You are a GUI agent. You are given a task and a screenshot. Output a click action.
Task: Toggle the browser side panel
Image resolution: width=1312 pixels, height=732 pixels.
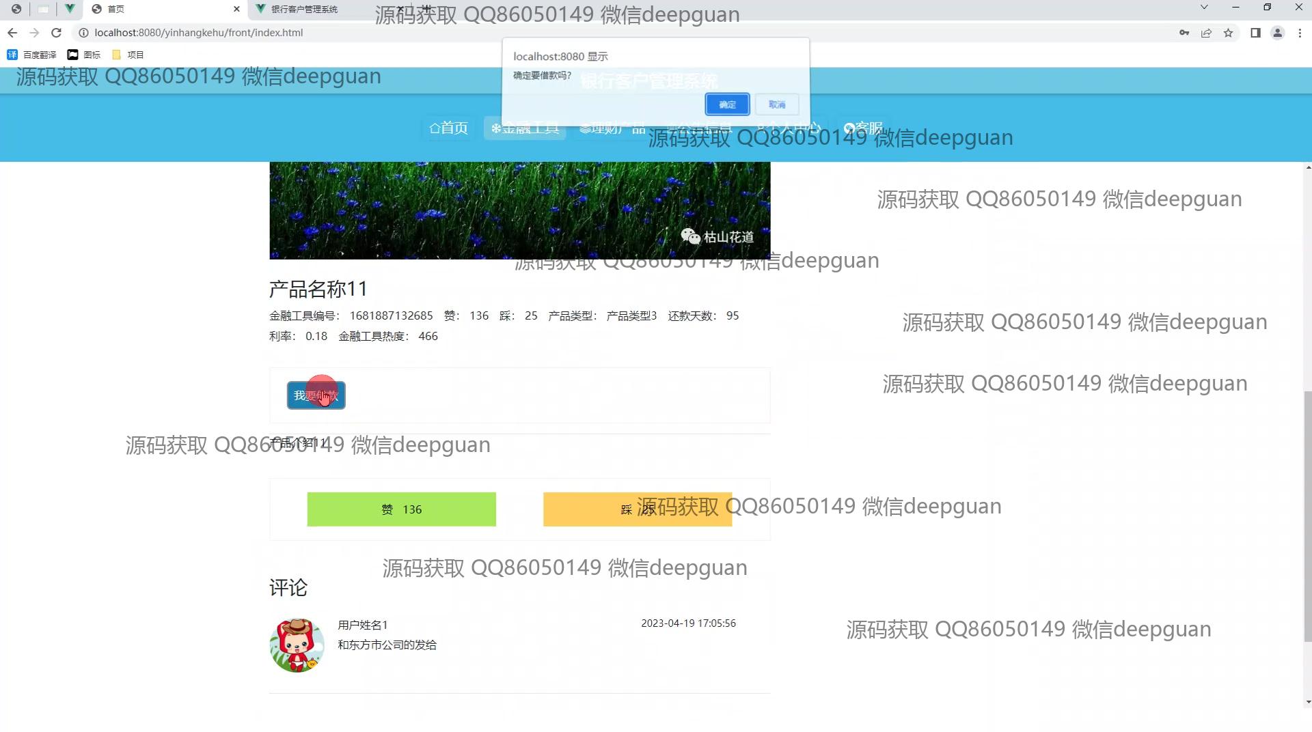[1255, 33]
